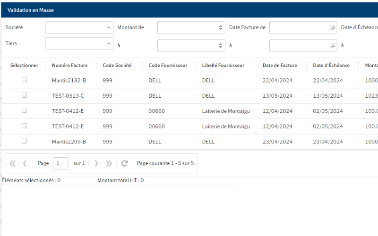Open calendar picker for Date Facture de

332,27
